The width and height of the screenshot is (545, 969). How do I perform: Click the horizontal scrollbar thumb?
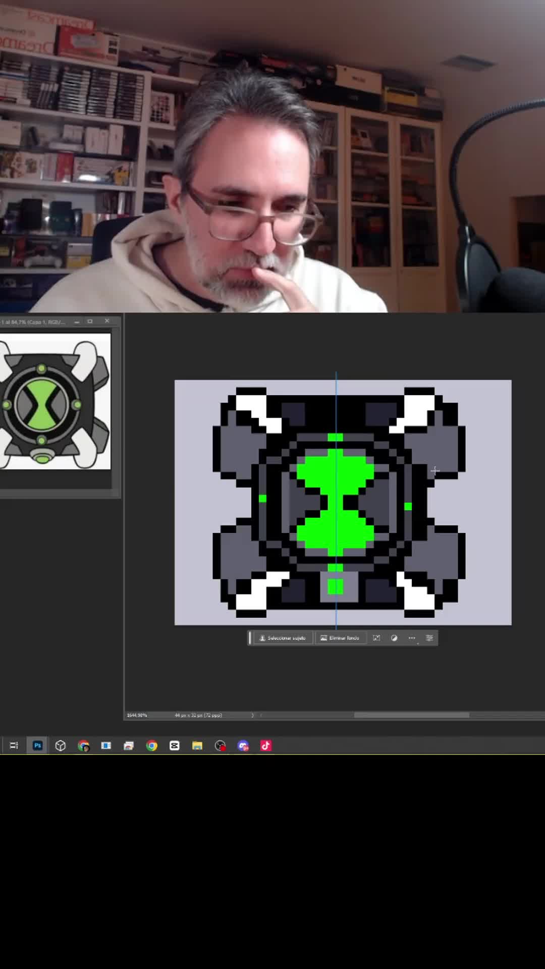[x=411, y=715]
